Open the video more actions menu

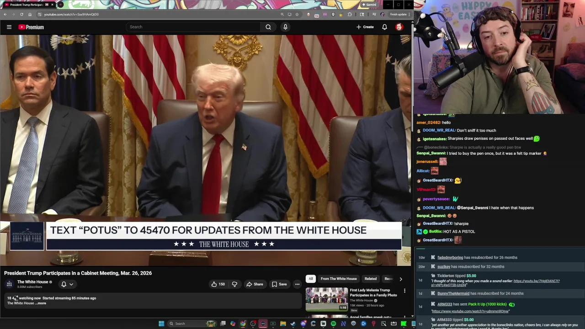point(297,284)
